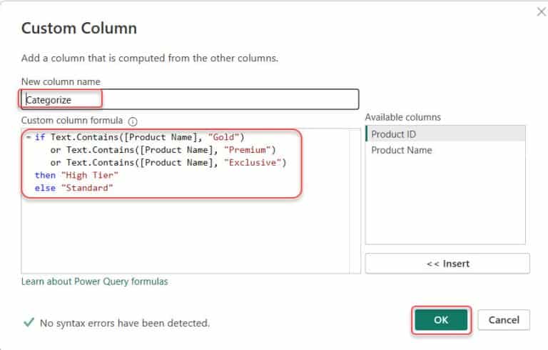548x350 pixels.
Task: Click the green checkmark syntax status icon
Action: point(29,322)
